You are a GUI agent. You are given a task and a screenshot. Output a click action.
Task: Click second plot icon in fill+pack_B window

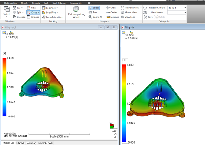pos(11,32)
